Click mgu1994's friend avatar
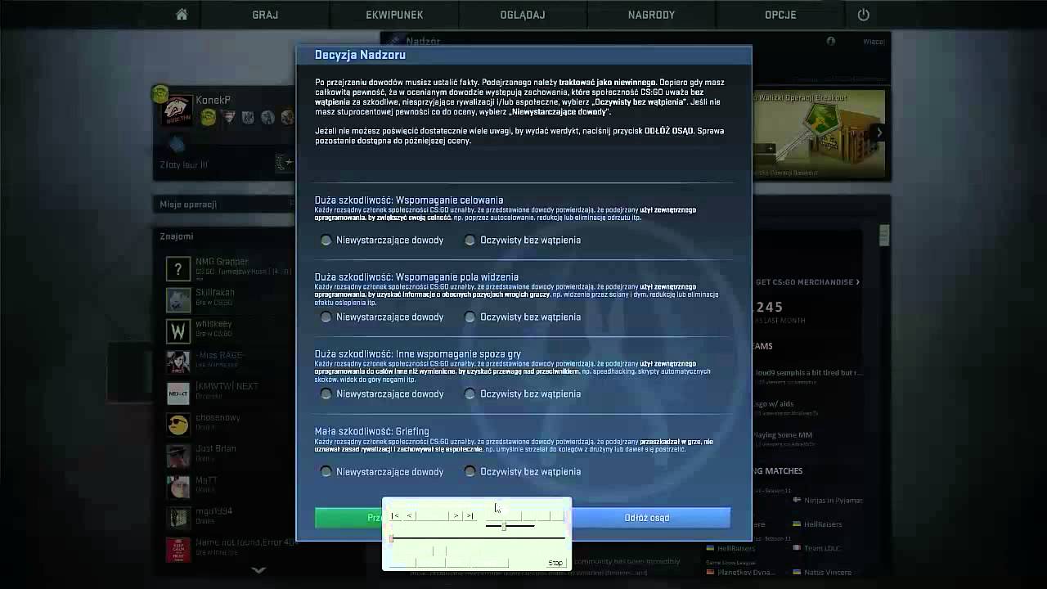 [x=178, y=518]
